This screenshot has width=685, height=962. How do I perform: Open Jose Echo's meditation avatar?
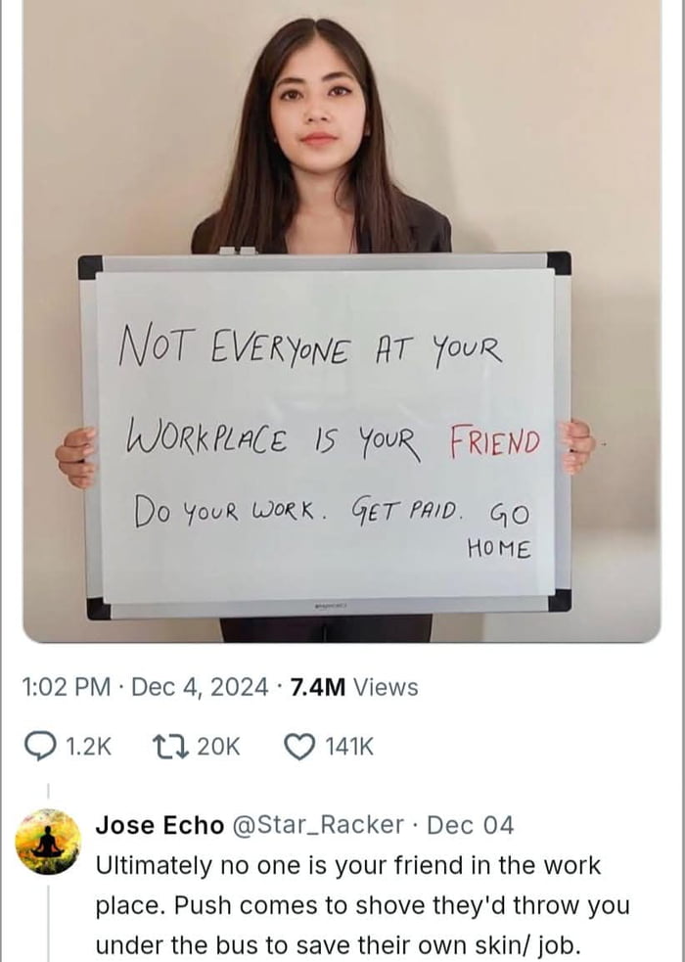48,841
